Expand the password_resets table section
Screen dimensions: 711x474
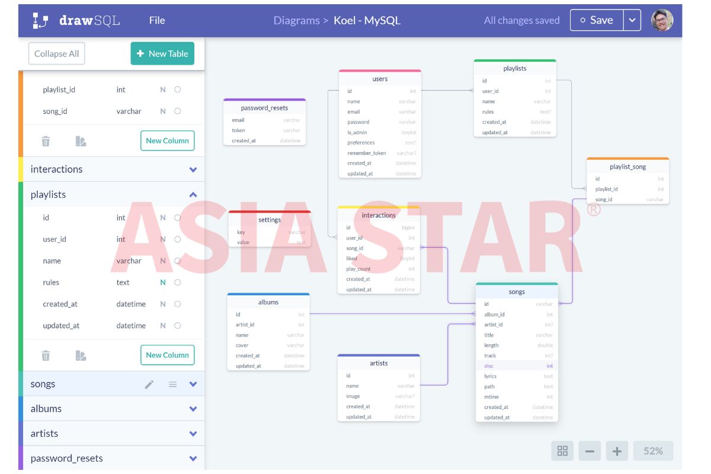pos(193,459)
